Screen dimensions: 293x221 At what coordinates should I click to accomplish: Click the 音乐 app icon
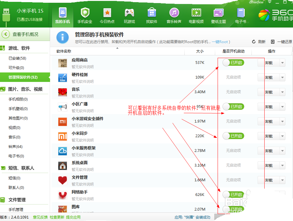62,92
